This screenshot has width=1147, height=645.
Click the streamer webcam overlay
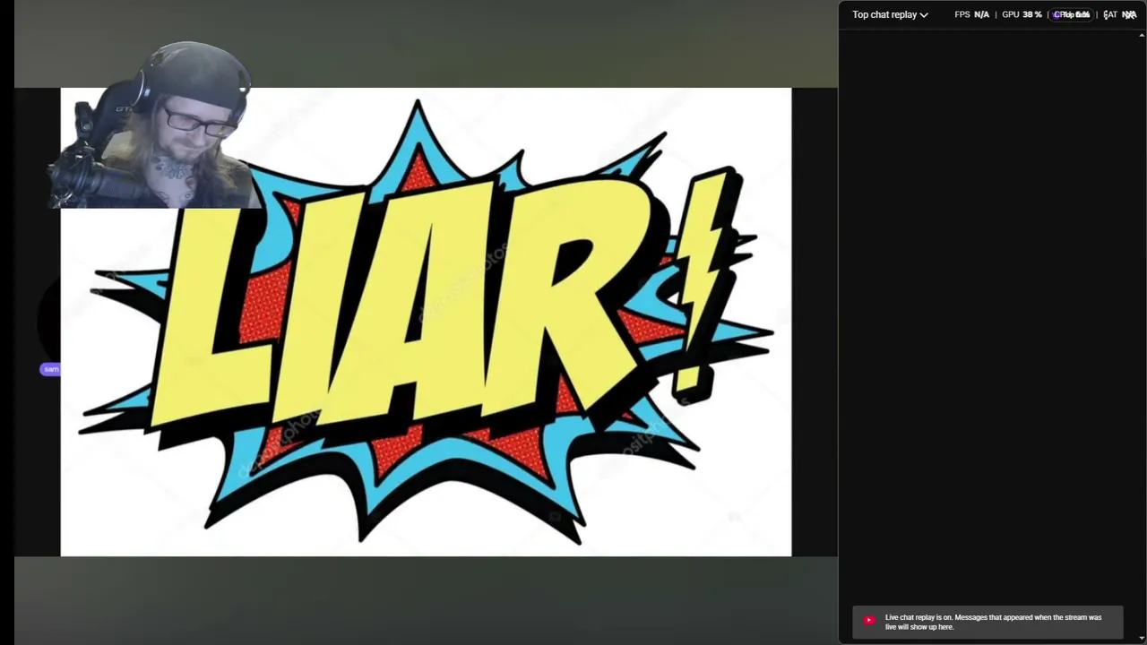point(154,125)
